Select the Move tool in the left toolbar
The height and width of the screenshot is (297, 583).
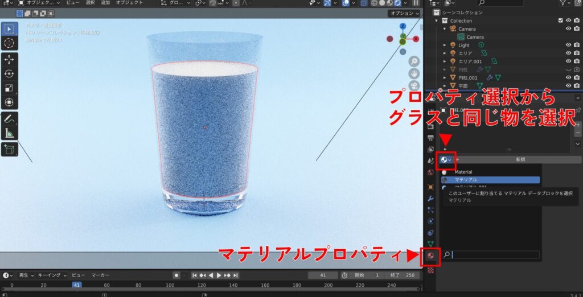[x=10, y=59]
